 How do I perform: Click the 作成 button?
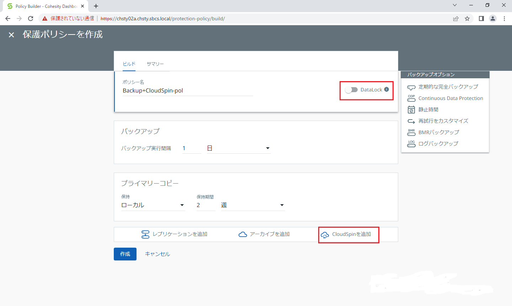(125, 254)
